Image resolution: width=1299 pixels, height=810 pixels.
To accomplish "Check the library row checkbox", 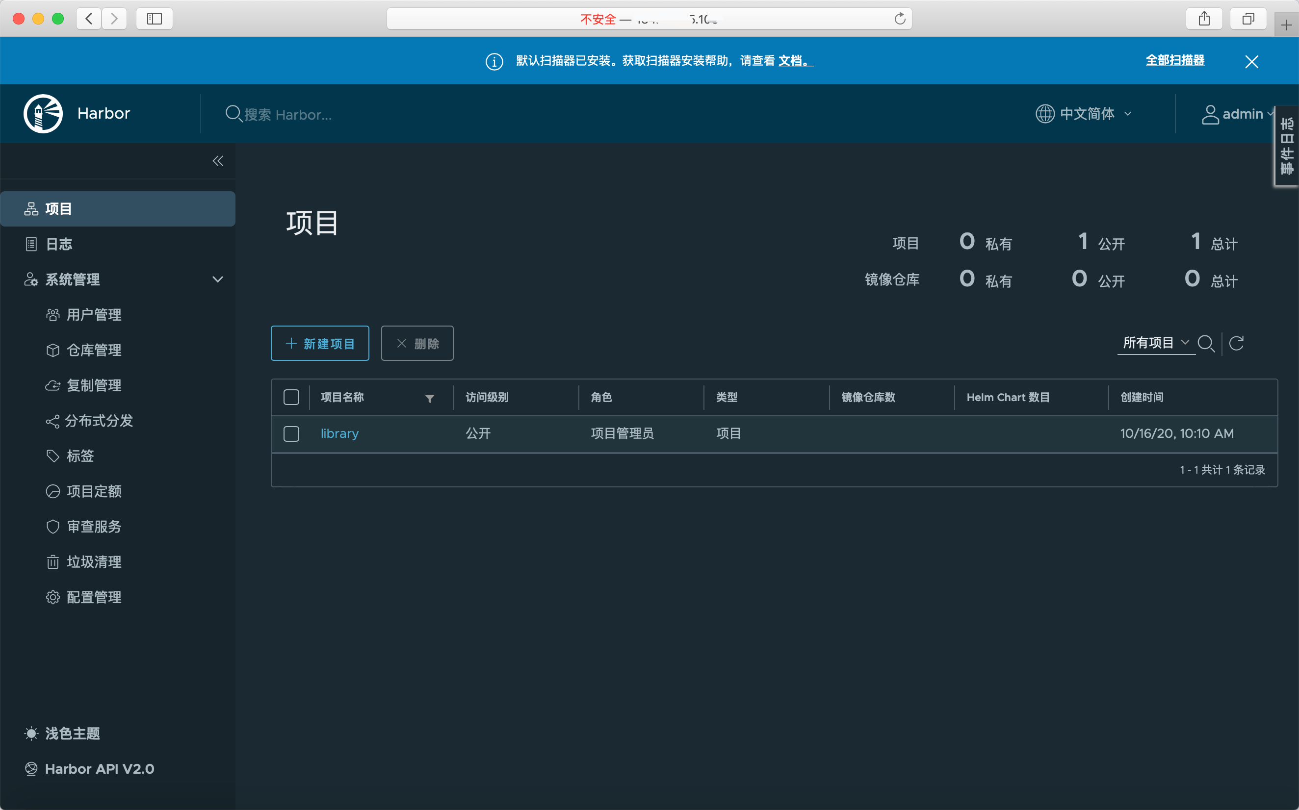I will (291, 434).
